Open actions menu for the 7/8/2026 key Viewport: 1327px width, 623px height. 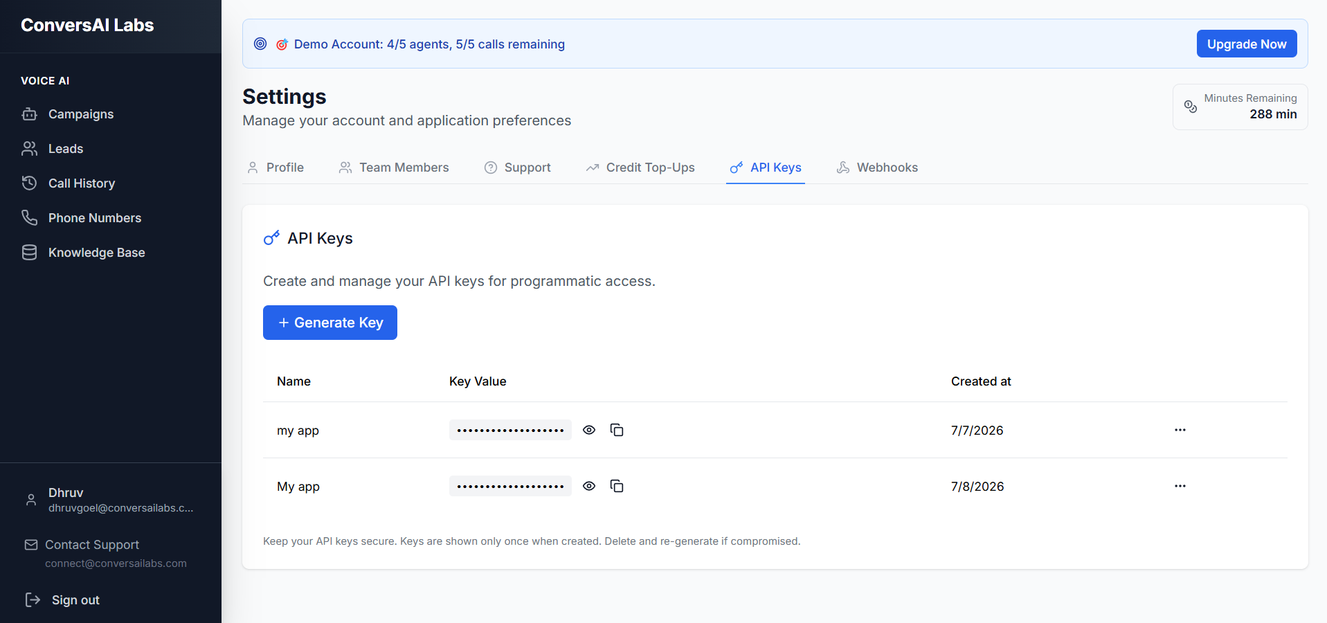click(1180, 486)
